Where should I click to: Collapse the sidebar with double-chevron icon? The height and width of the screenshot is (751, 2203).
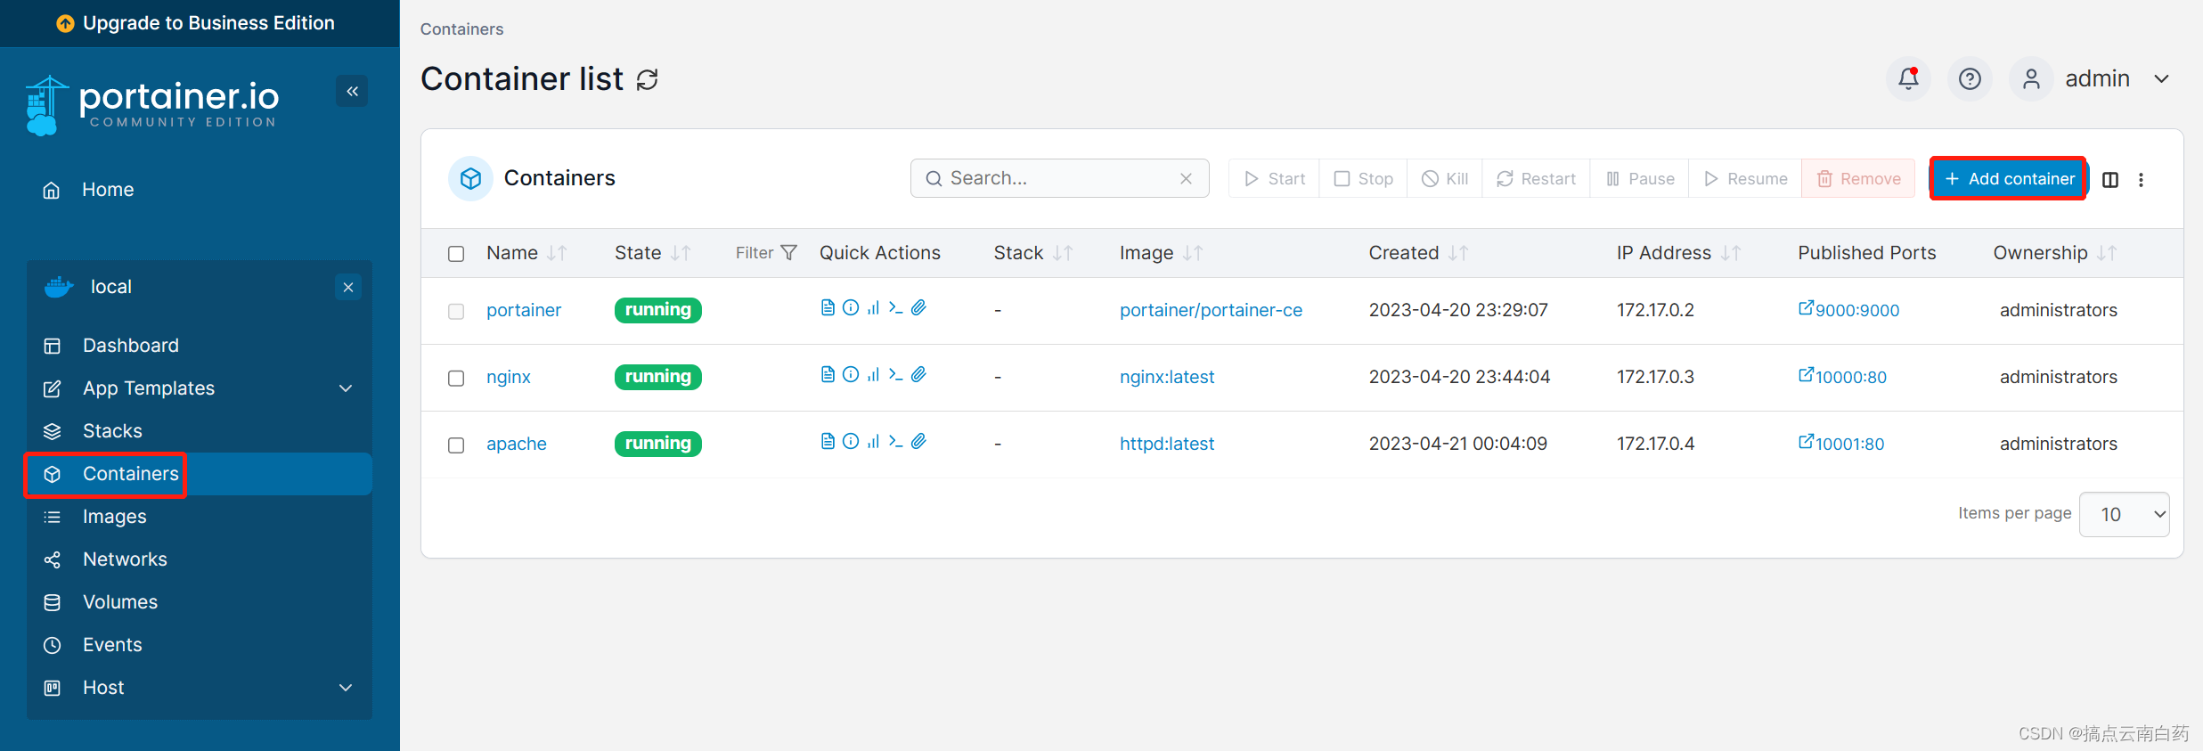coord(352,91)
